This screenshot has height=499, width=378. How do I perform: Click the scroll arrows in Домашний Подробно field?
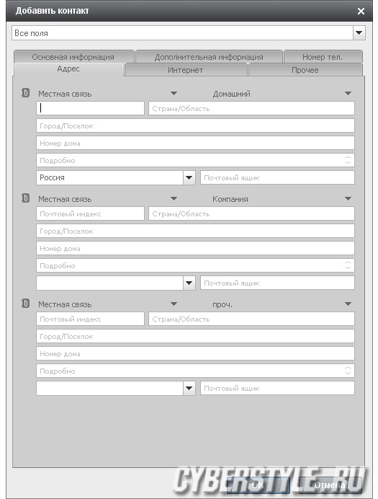[348, 160]
